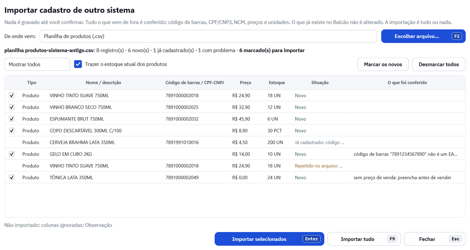Click the 12 UN stock cell
The height and width of the screenshot is (250, 470).
tap(274, 107)
